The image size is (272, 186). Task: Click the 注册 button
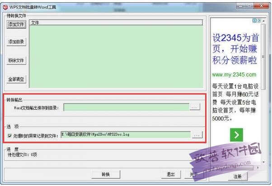point(238,176)
